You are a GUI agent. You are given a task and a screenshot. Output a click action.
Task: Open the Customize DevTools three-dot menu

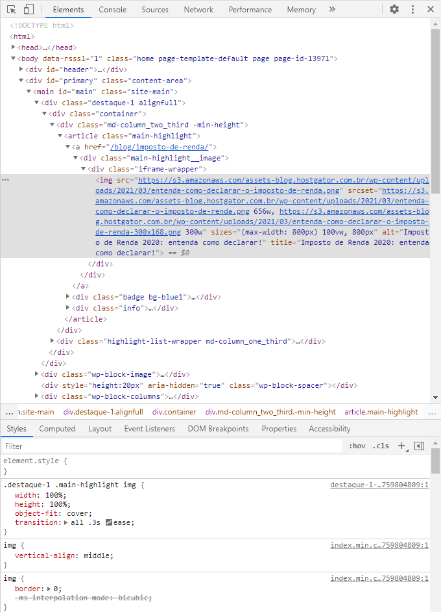click(412, 10)
